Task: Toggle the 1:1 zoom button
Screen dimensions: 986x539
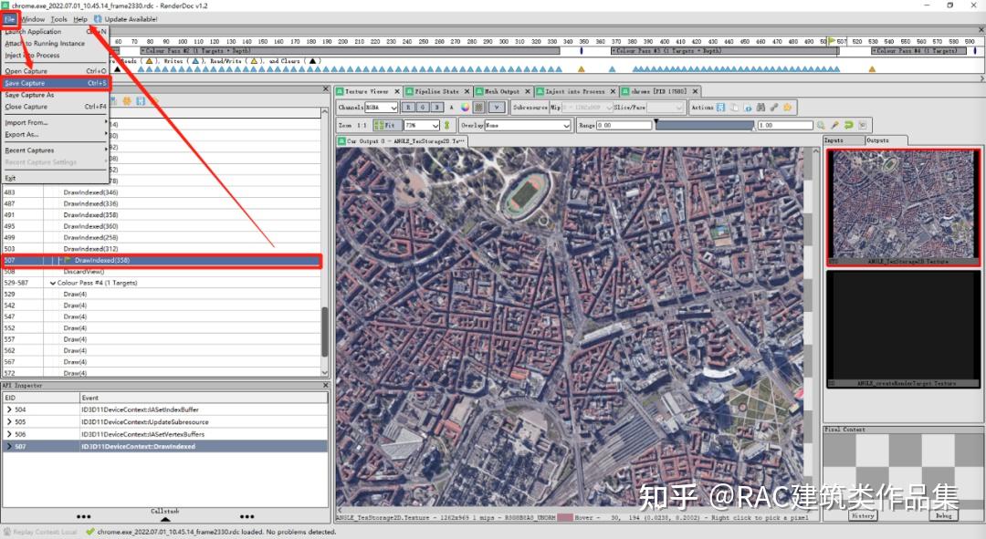Action: 362,125
